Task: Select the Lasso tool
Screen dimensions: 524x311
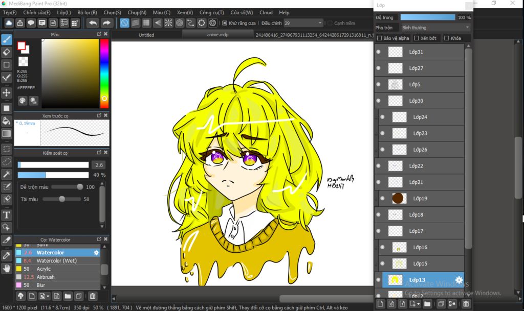Action: point(7,162)
